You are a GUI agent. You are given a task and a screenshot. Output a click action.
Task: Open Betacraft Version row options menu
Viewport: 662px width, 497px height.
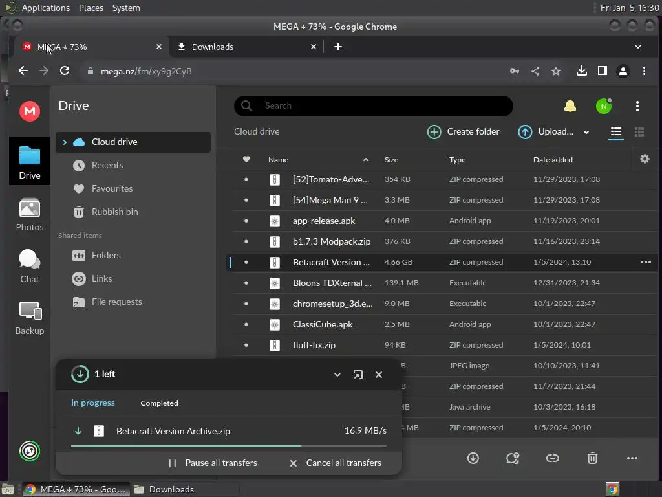point(646,262)
